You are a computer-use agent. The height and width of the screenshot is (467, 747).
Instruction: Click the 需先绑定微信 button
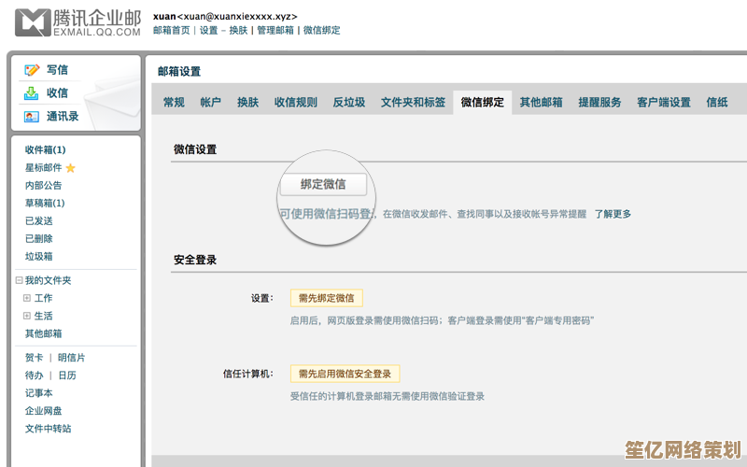(x=326, y=298)
